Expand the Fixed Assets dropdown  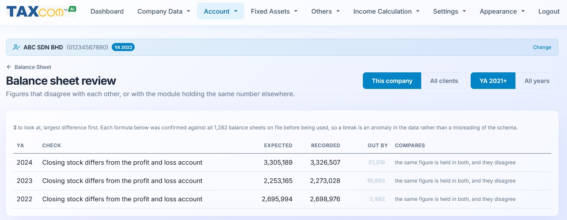(x=274, y=11)
